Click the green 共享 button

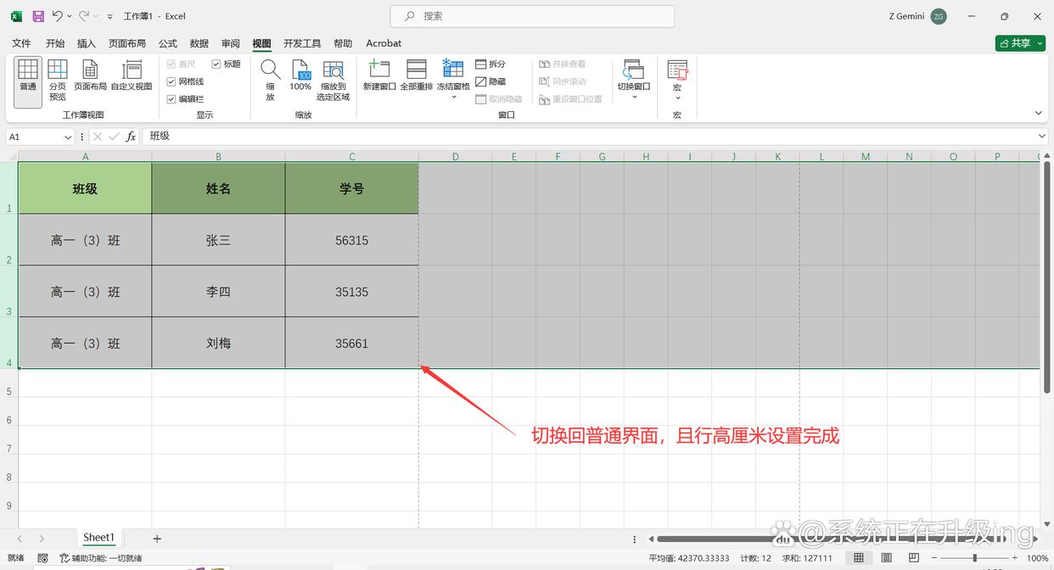click(x=1020, y=43)
